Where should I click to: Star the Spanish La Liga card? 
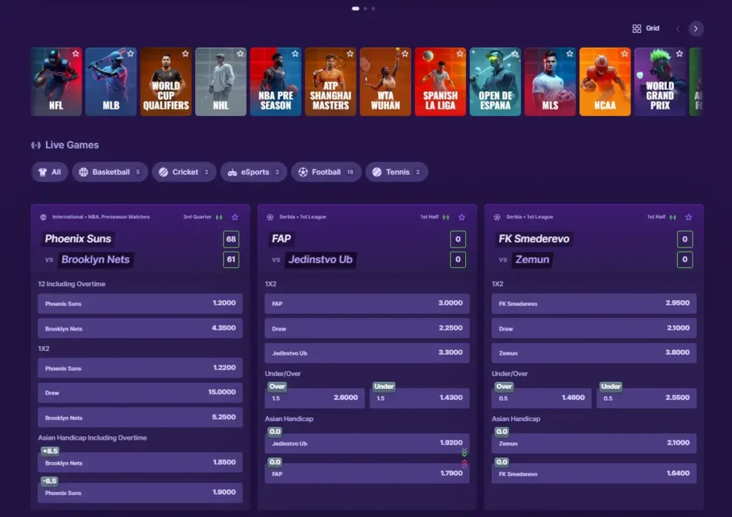(x=460, y=54)
